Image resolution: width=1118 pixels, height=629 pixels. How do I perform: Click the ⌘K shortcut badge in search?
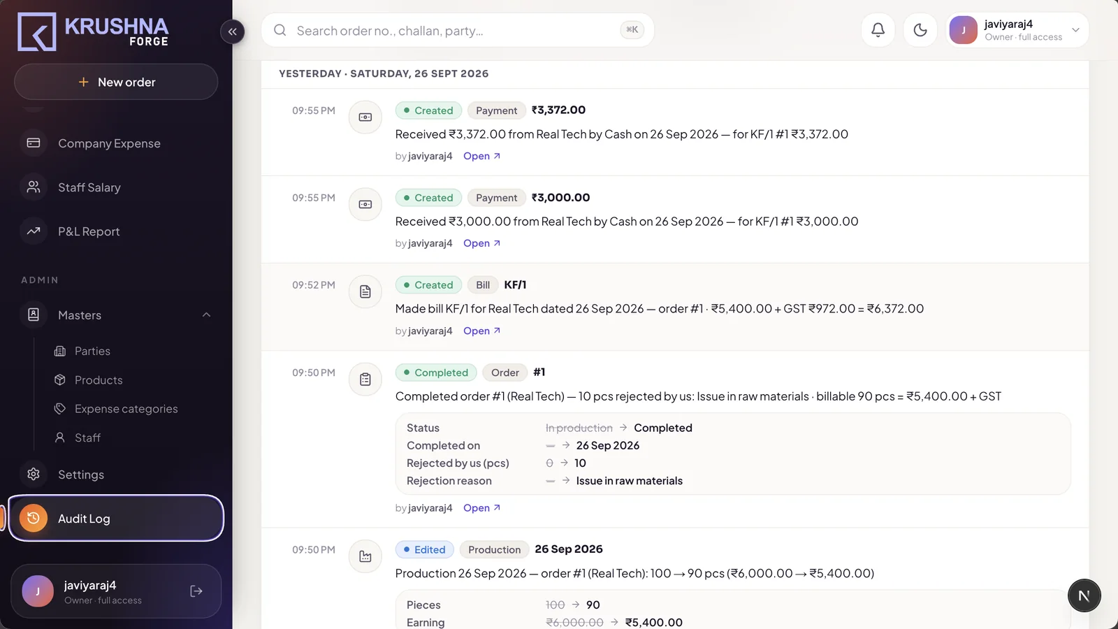[x=632, y=30]
